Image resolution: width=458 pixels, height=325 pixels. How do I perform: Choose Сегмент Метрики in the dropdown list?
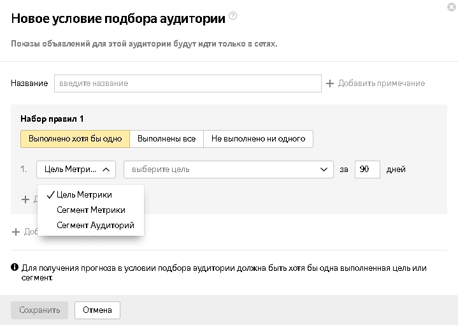[x=91, y=210]
